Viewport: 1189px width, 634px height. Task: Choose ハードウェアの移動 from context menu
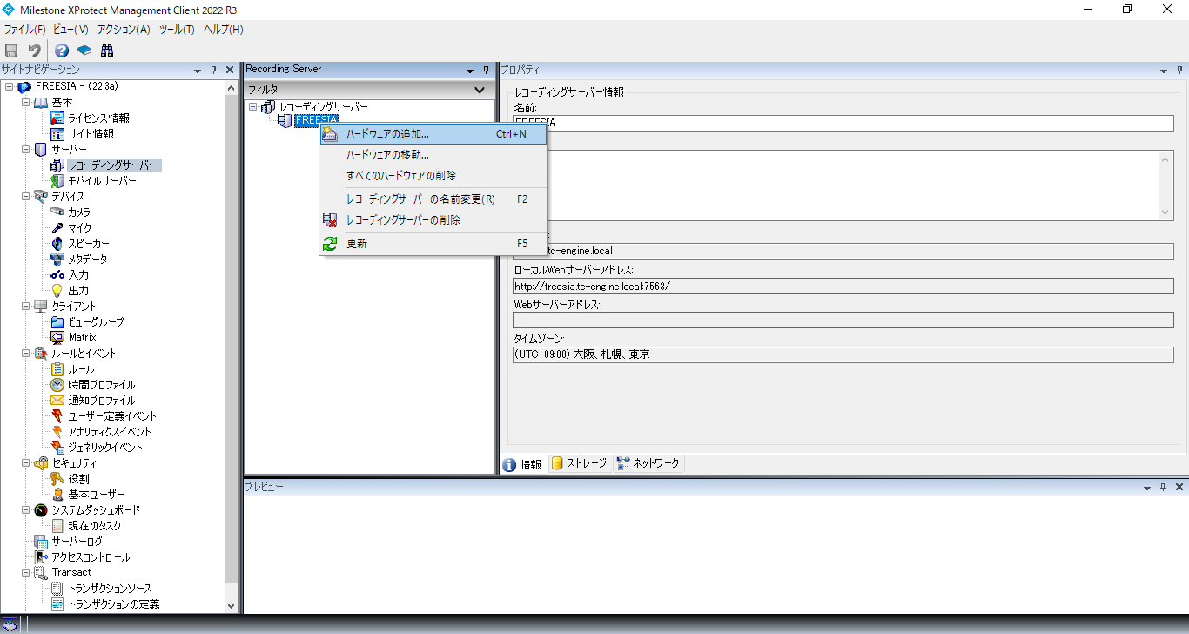[433, 155]
